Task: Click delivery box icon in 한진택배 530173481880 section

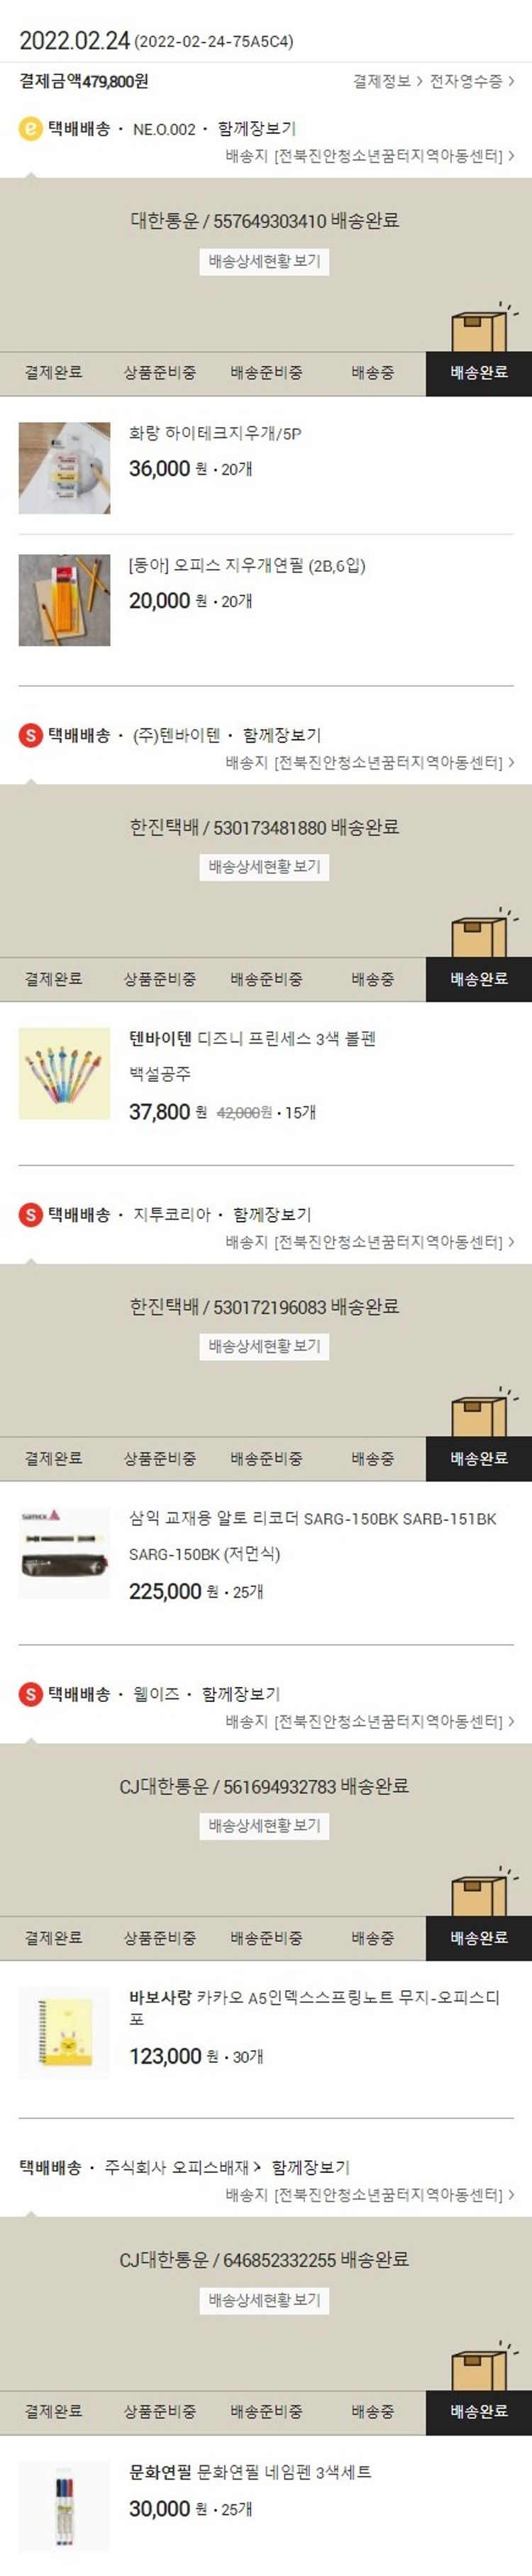Action: 483,933
